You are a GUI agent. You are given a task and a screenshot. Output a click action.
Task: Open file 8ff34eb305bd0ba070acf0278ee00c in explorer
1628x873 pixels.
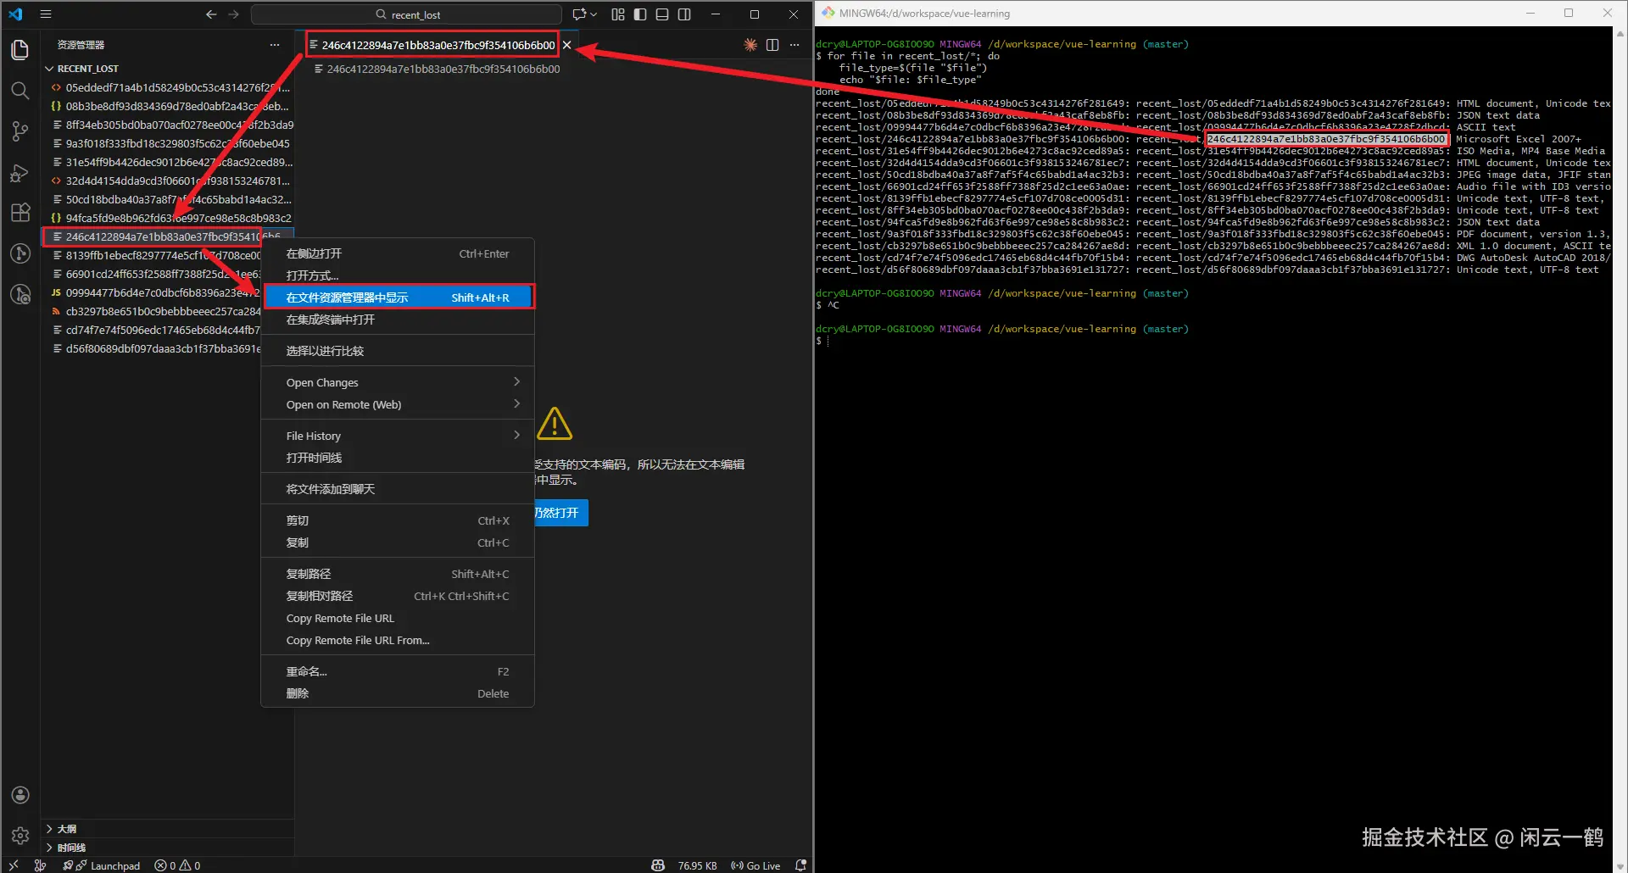(168, 125)
